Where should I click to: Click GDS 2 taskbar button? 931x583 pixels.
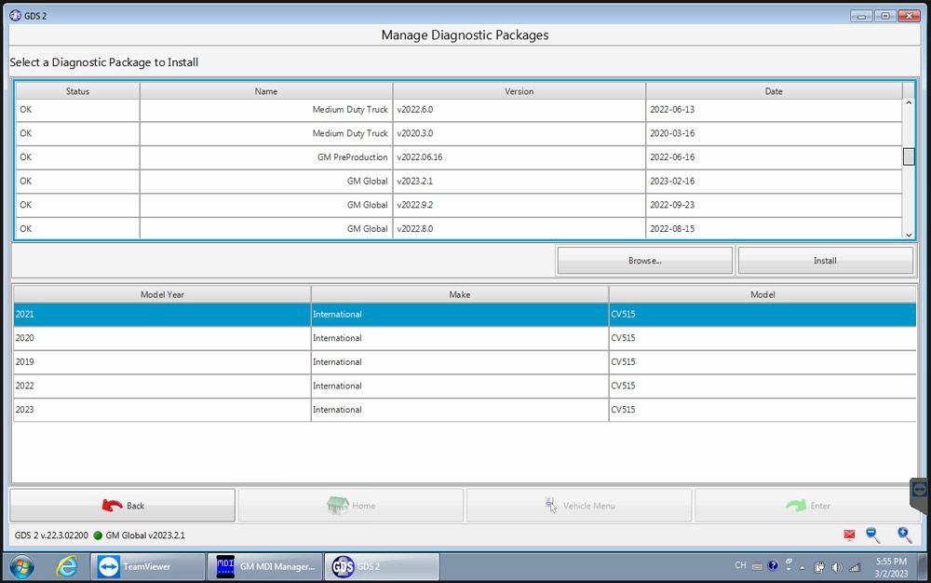(x=382, y=566)
